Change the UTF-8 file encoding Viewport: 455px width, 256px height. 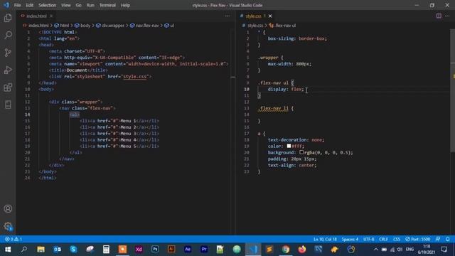point(368,239)
